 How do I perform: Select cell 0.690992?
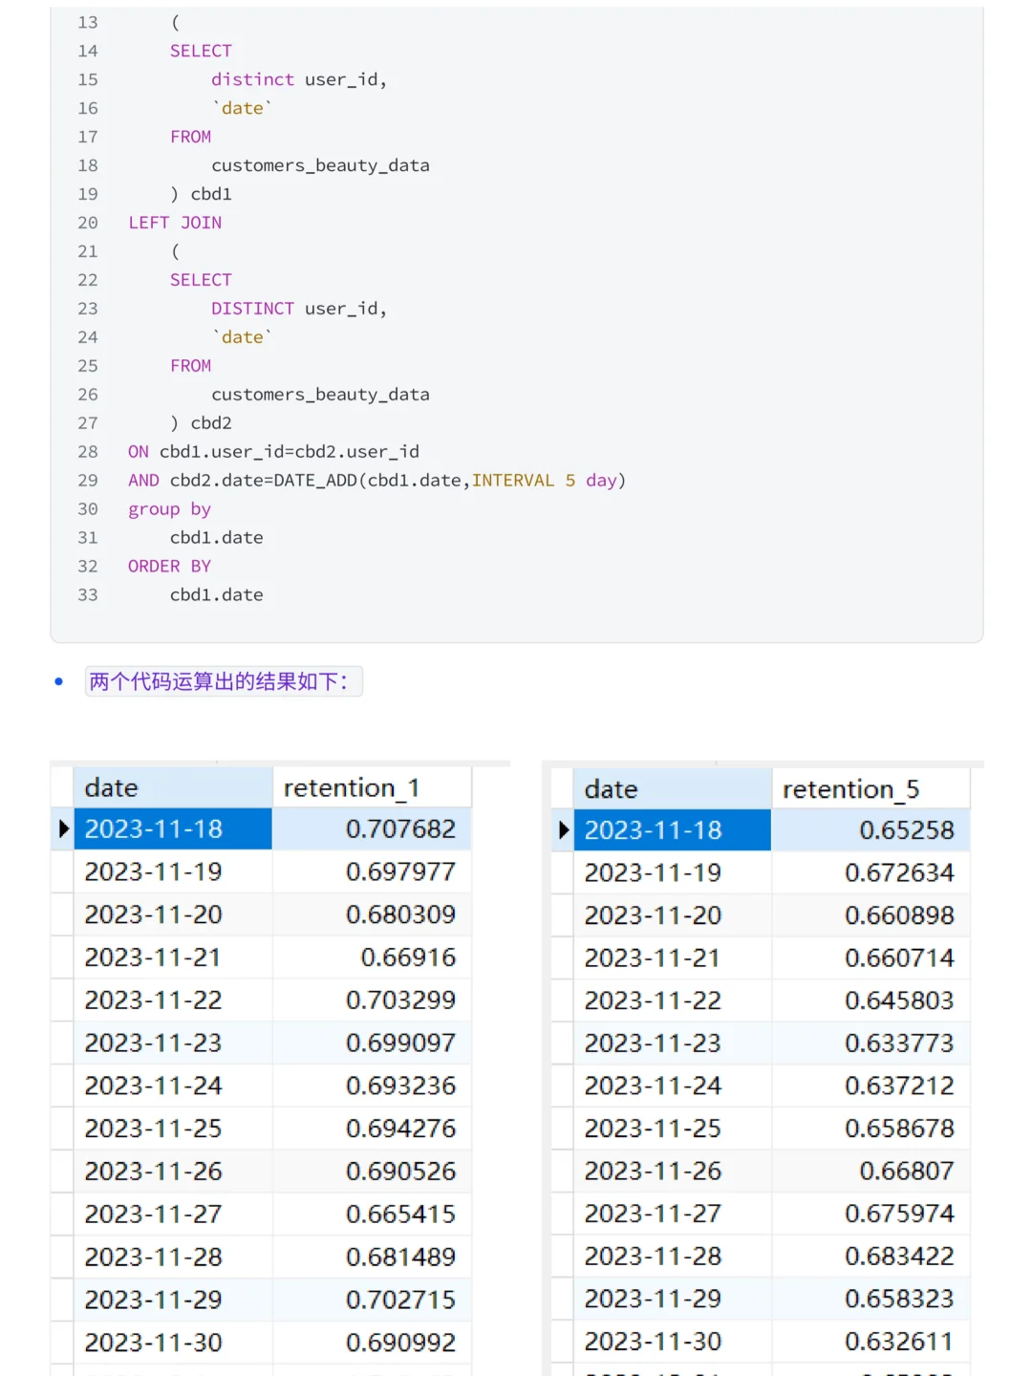372,1343
